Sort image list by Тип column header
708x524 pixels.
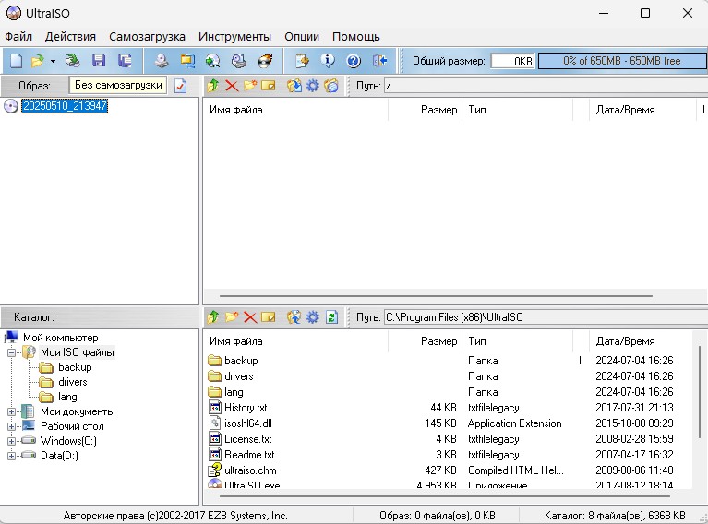pos(517,110)
